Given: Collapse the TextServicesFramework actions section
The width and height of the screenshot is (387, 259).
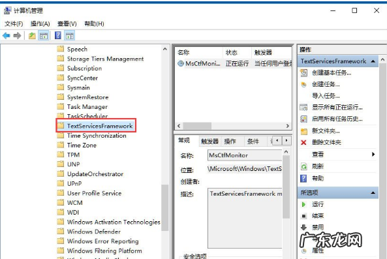Looking at the screenshot, I should point(373,61).
